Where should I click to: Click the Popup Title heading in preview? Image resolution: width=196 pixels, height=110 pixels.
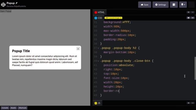point(21,51)
